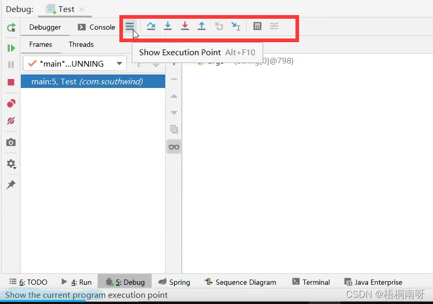Open the "main" thread dropdown
Viewport: 433px width, 304px height.
75,64
